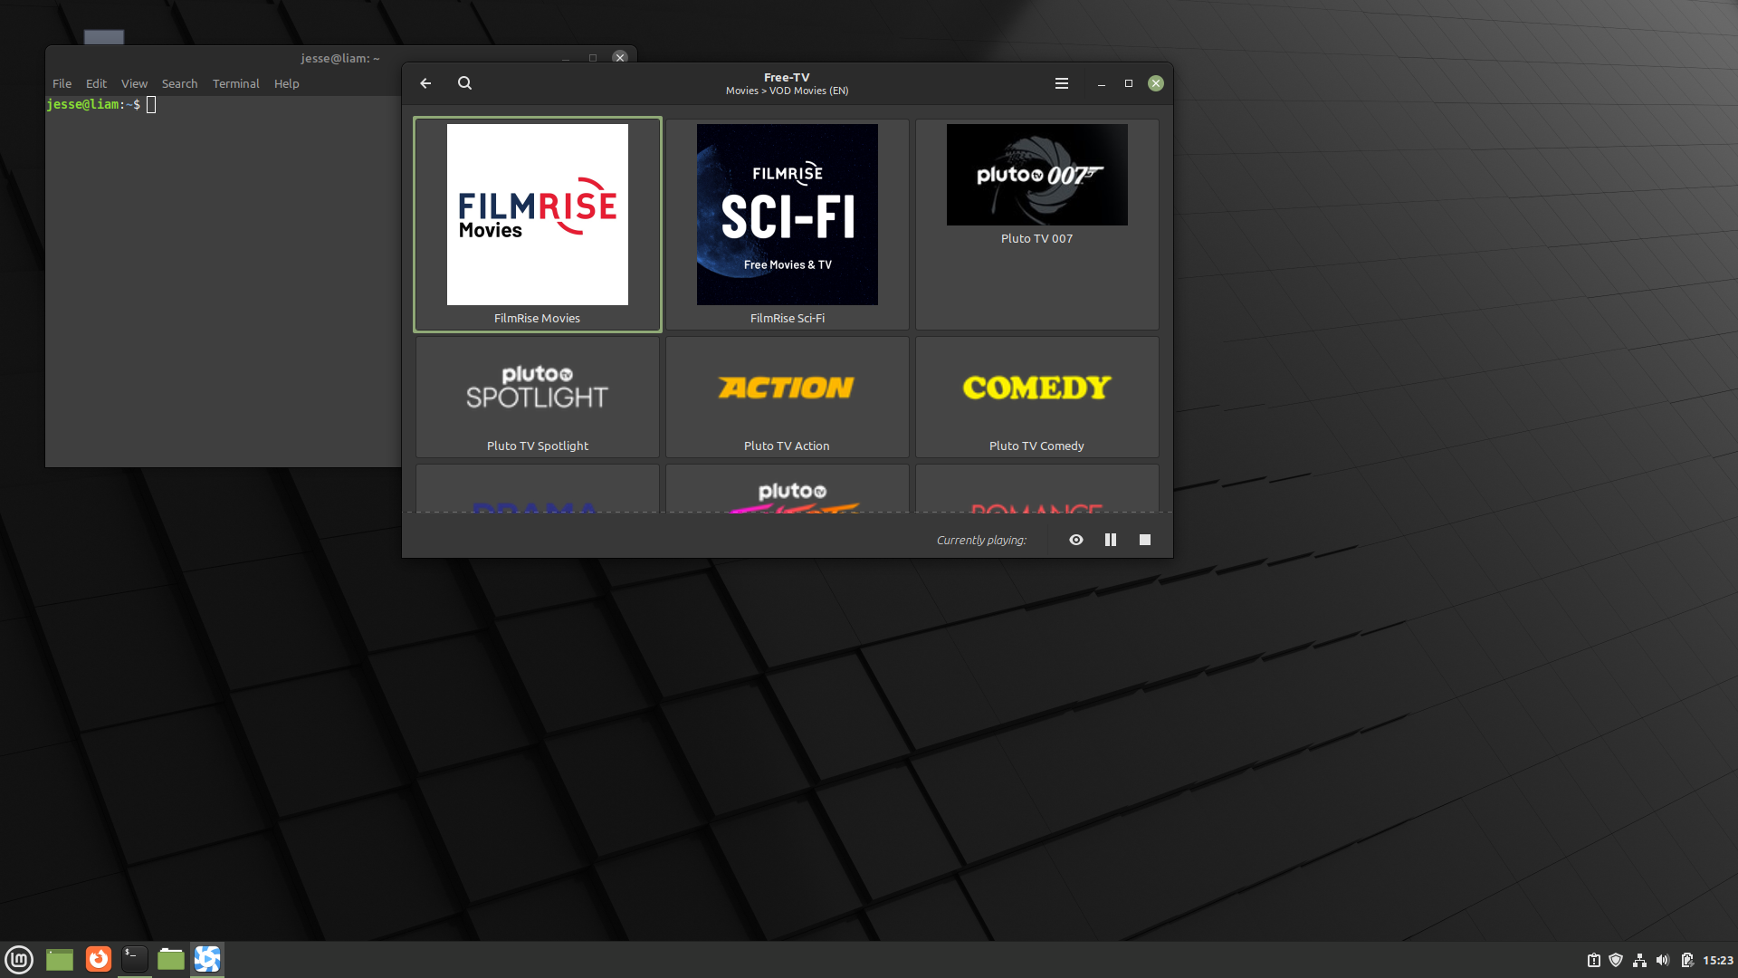Open the Search menu in terminal
Image resolution: width=1738 pixels, height=978 pixels.
(179, 83)
